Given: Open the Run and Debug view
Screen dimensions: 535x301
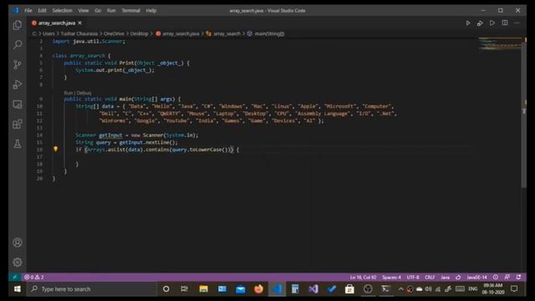Looking at the screenshot, I should pos(18,84).
